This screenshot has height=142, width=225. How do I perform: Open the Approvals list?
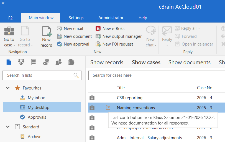[x=37, y=117]
